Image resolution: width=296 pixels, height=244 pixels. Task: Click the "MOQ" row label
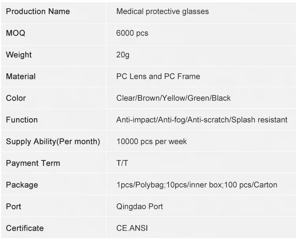[16, 33]
